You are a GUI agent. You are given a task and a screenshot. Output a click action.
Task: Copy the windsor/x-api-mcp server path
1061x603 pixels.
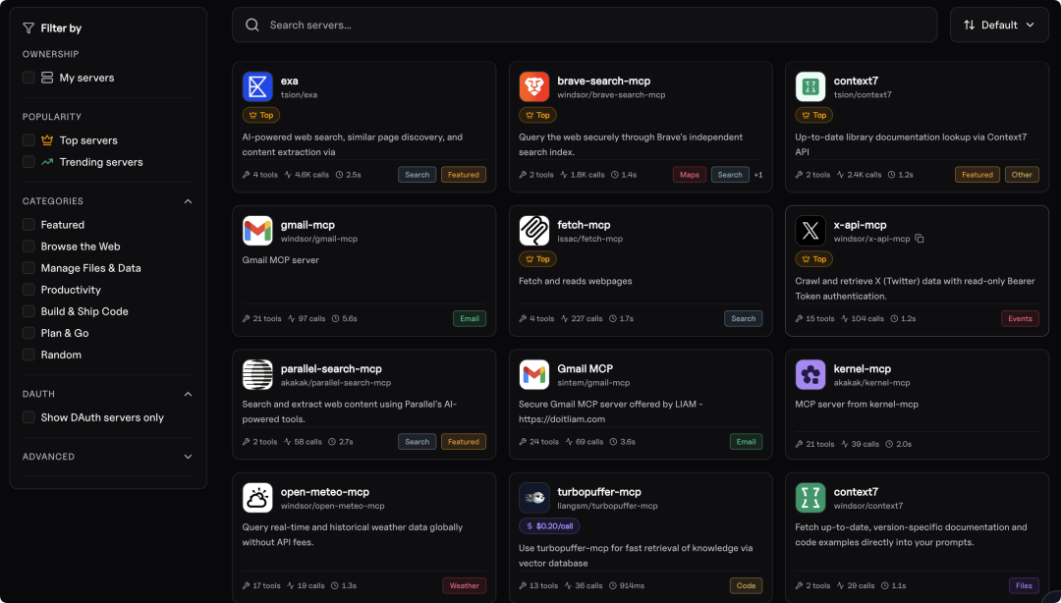point(920,239)
